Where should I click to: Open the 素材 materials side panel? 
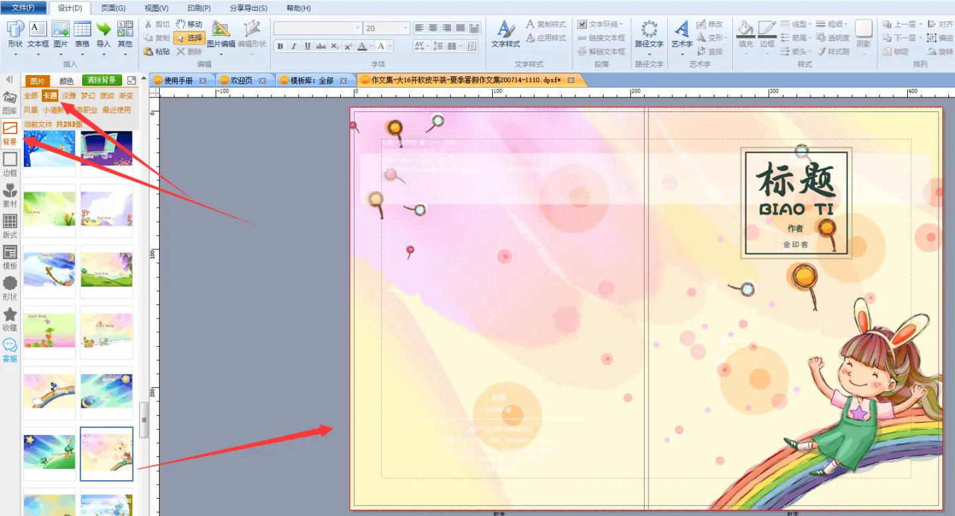(10, 196)
